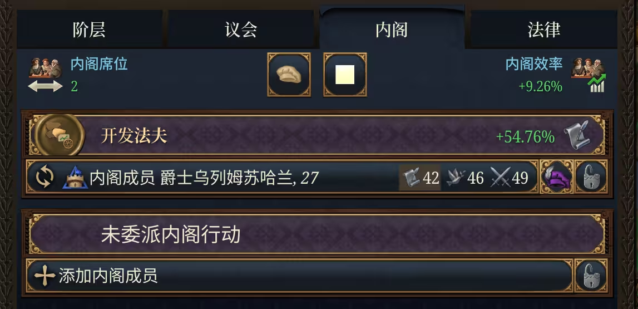The height and width of the screenshot is (309, 638).
Task: Click the beige cap icon button
Action: tap(289, 75)
